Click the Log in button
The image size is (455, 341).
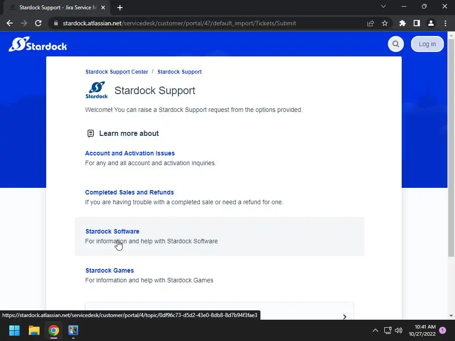[427, 44]
